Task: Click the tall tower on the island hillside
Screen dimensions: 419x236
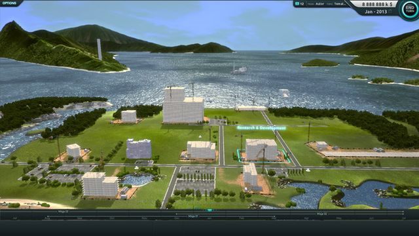Action: [x=99, y=49]
